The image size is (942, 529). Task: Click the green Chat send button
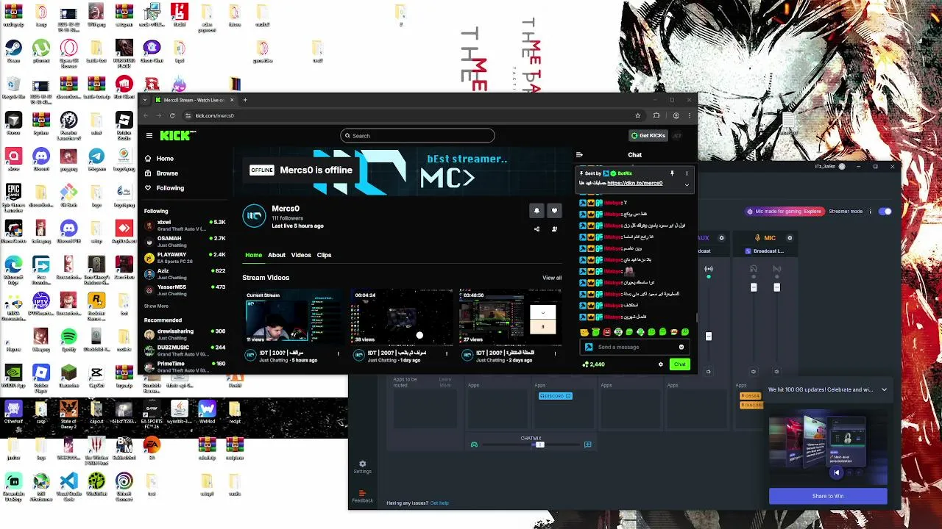point(679,364)
